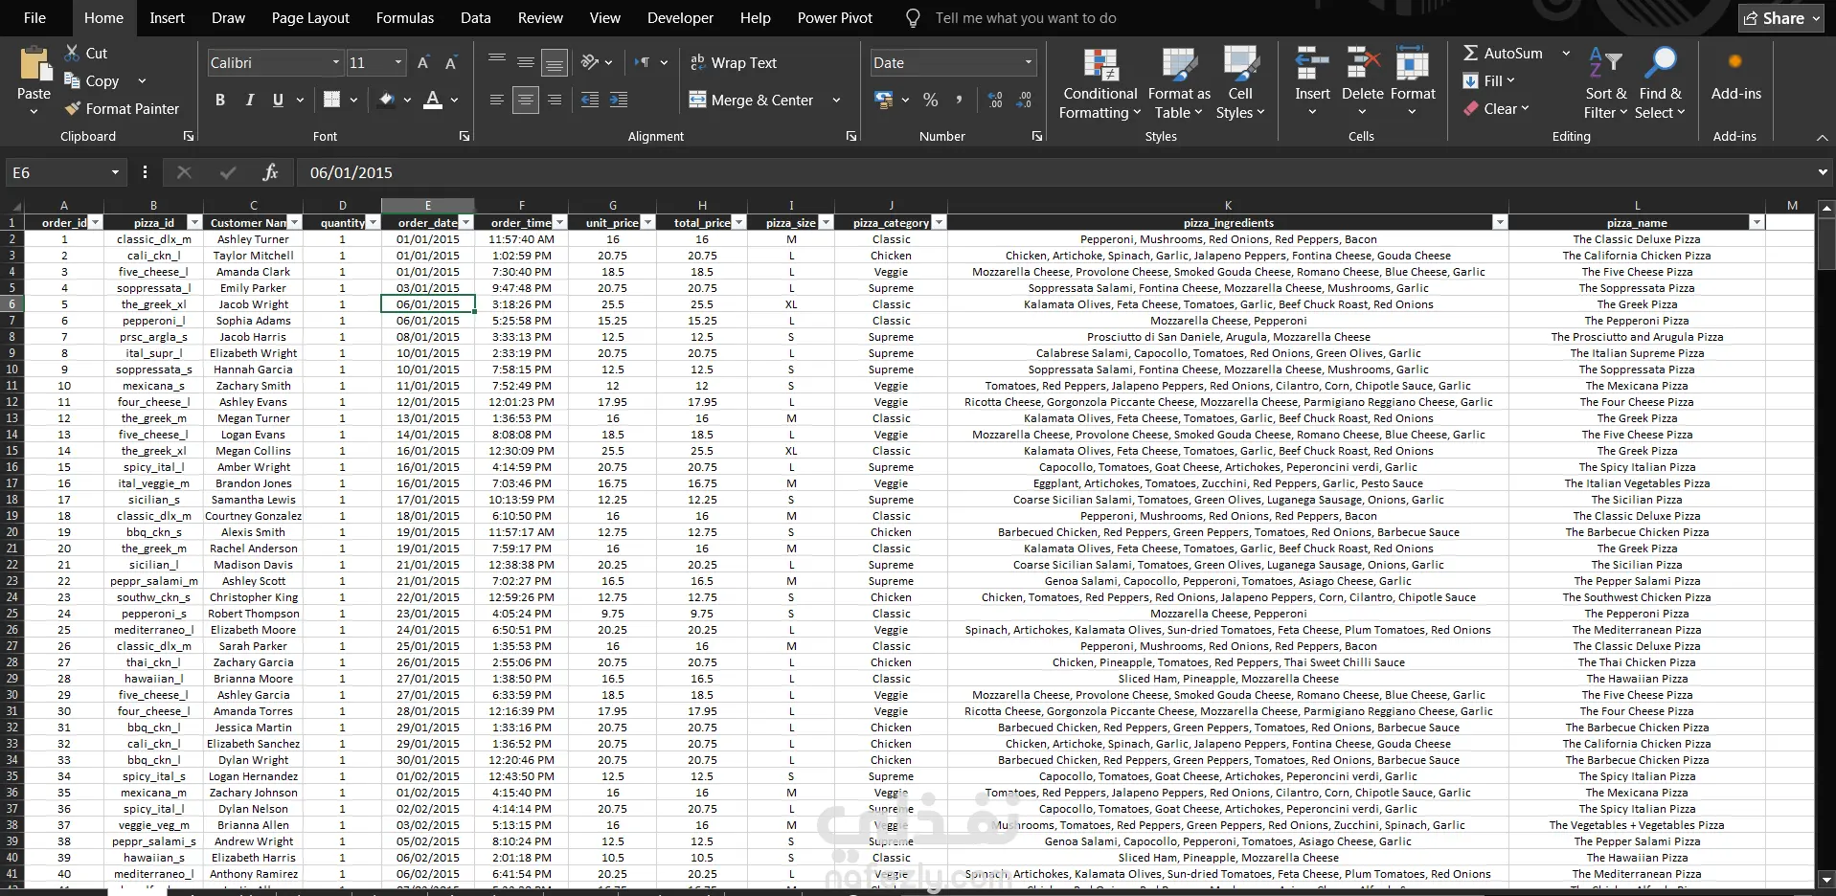Click Increase Decimal icon

point(995,100)
